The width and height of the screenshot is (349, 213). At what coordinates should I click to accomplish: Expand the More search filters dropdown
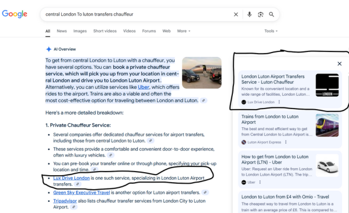pos(184,31)
